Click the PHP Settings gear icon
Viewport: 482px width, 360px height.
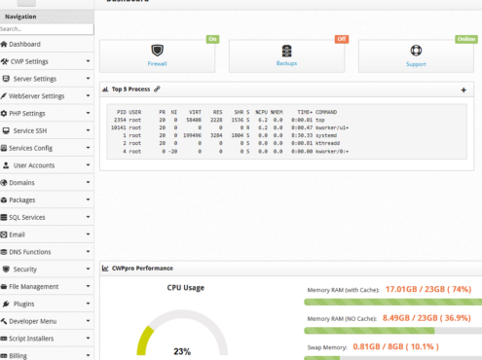(x=4, y=113)
